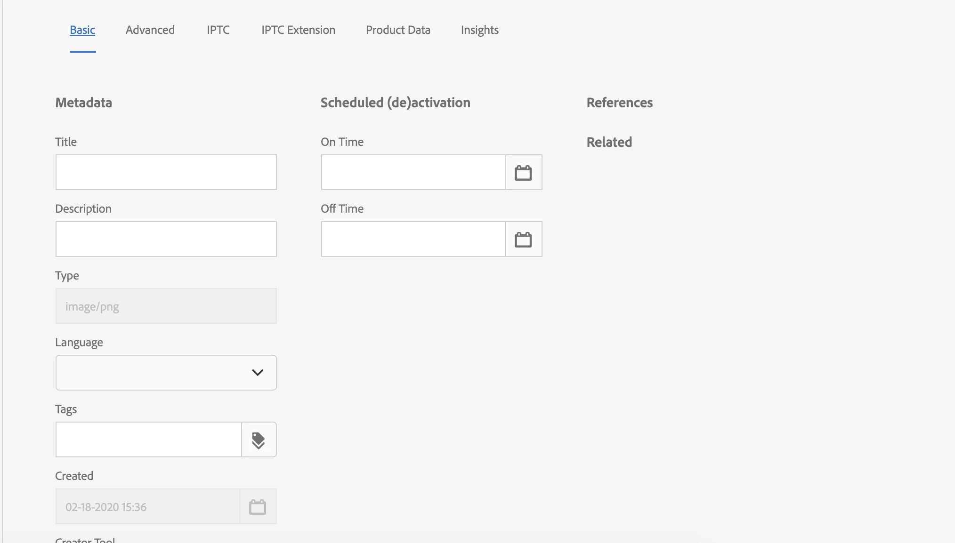The width and height of the screenshot is (955, 543).
Task: Click the Created date calendar icon
Action: point(258,507)
